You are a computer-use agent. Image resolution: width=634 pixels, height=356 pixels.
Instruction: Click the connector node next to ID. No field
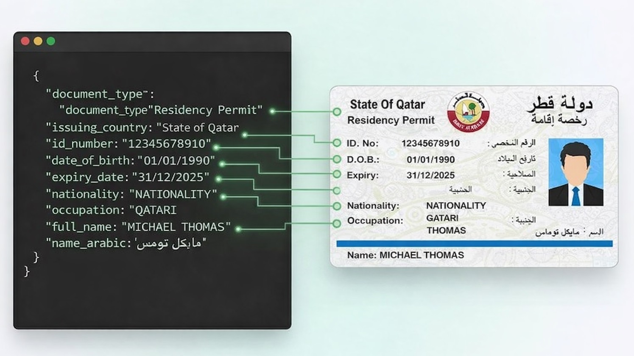point(336,143)
